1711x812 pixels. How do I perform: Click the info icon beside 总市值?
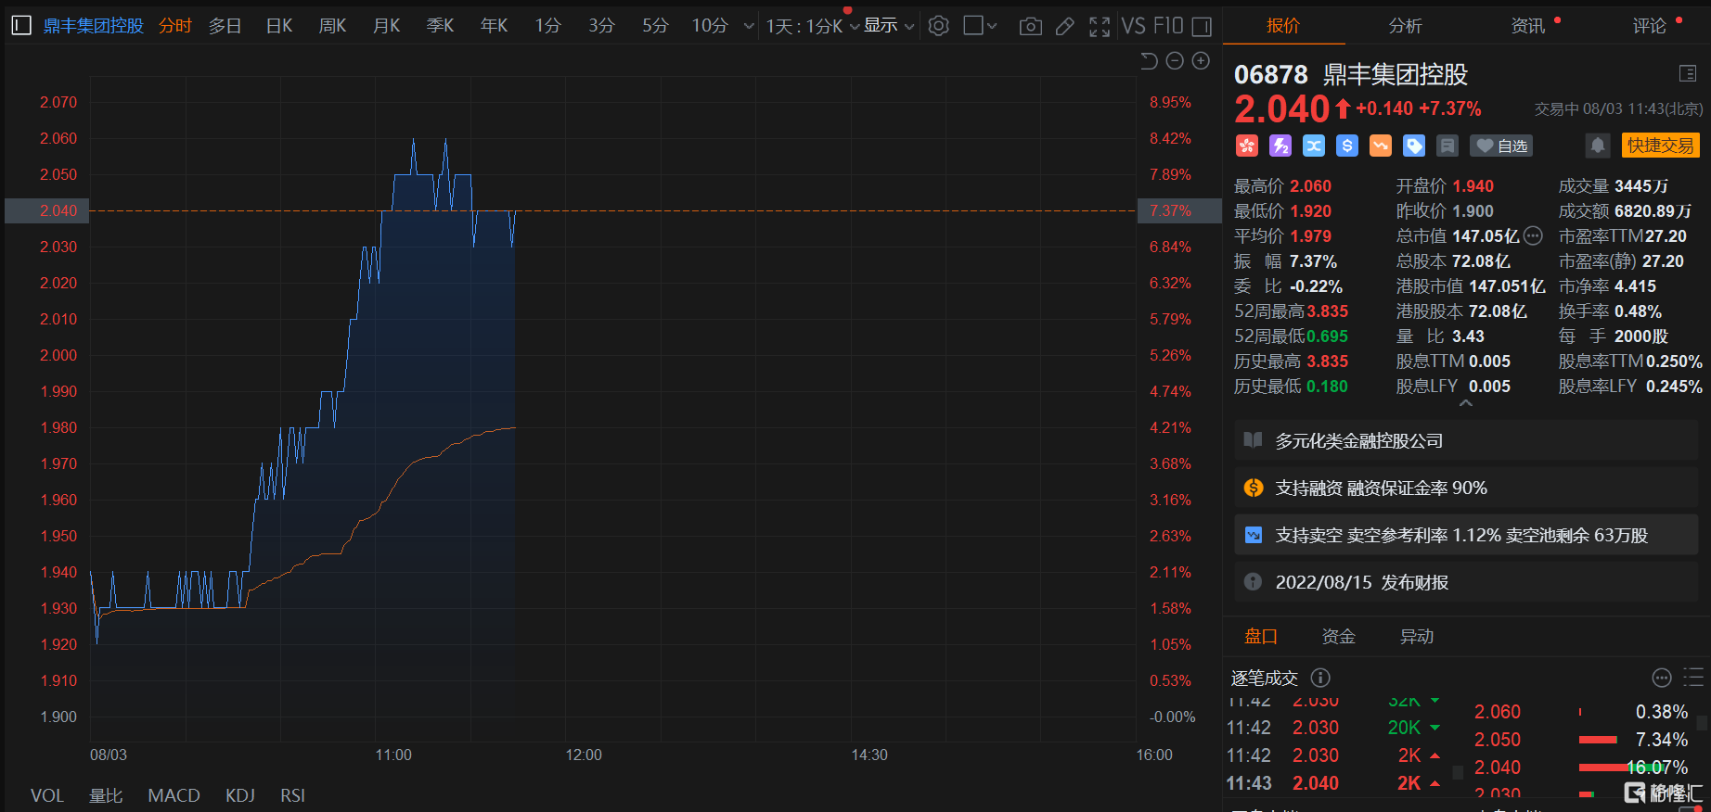(1533, 235)
